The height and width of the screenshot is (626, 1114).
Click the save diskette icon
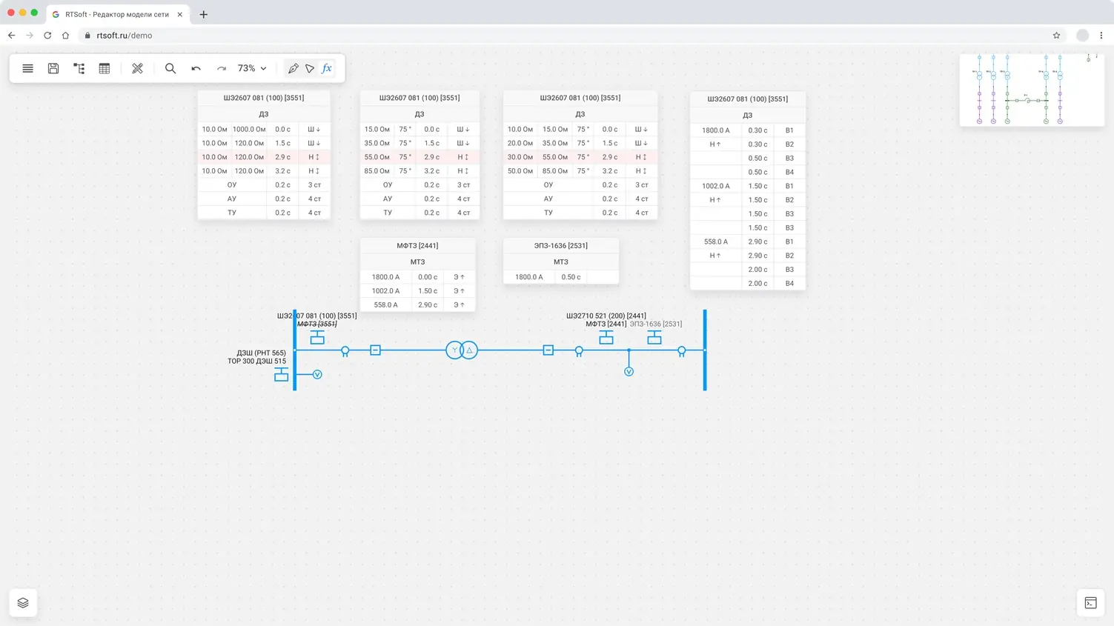[53, 68]
